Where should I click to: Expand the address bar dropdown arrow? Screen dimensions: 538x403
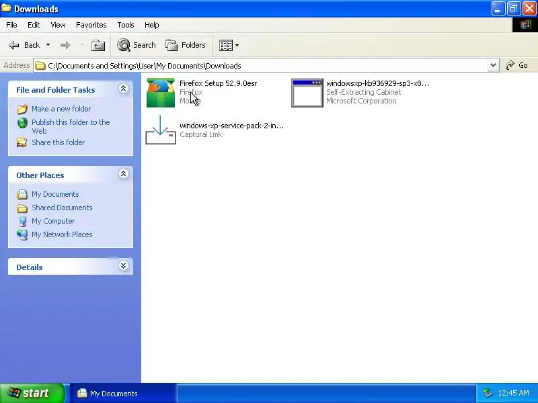tap(493, 65)
